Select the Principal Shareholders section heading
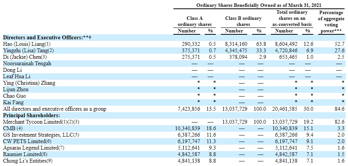Image resolution: width=348 pixels, height=166 pixels. coord(31,115)
